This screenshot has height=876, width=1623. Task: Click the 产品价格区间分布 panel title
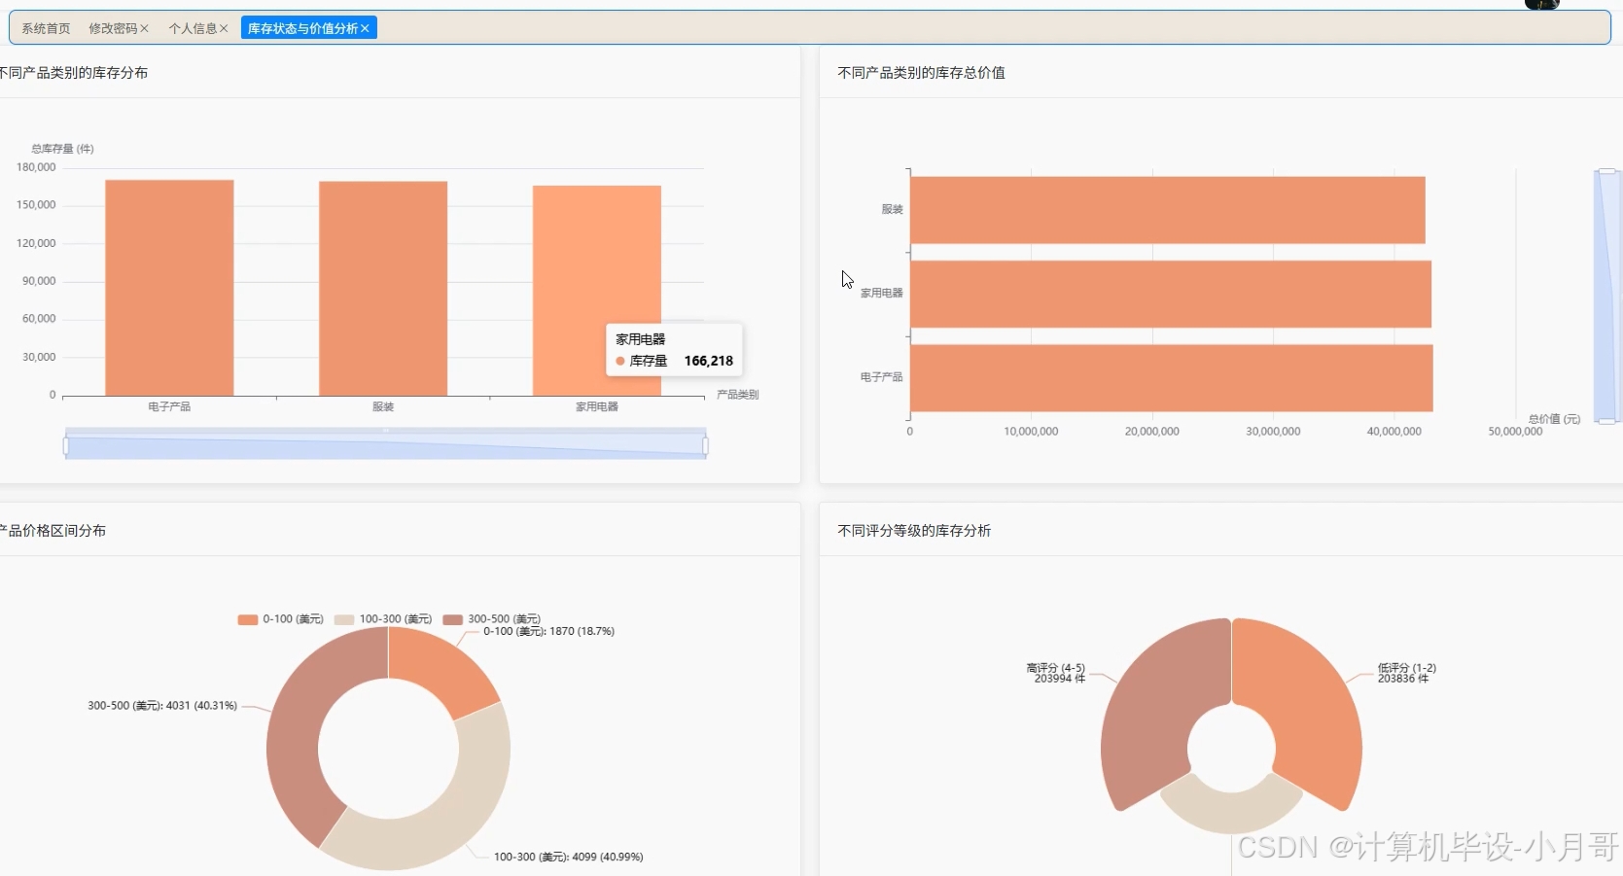[x=53, y=531]
